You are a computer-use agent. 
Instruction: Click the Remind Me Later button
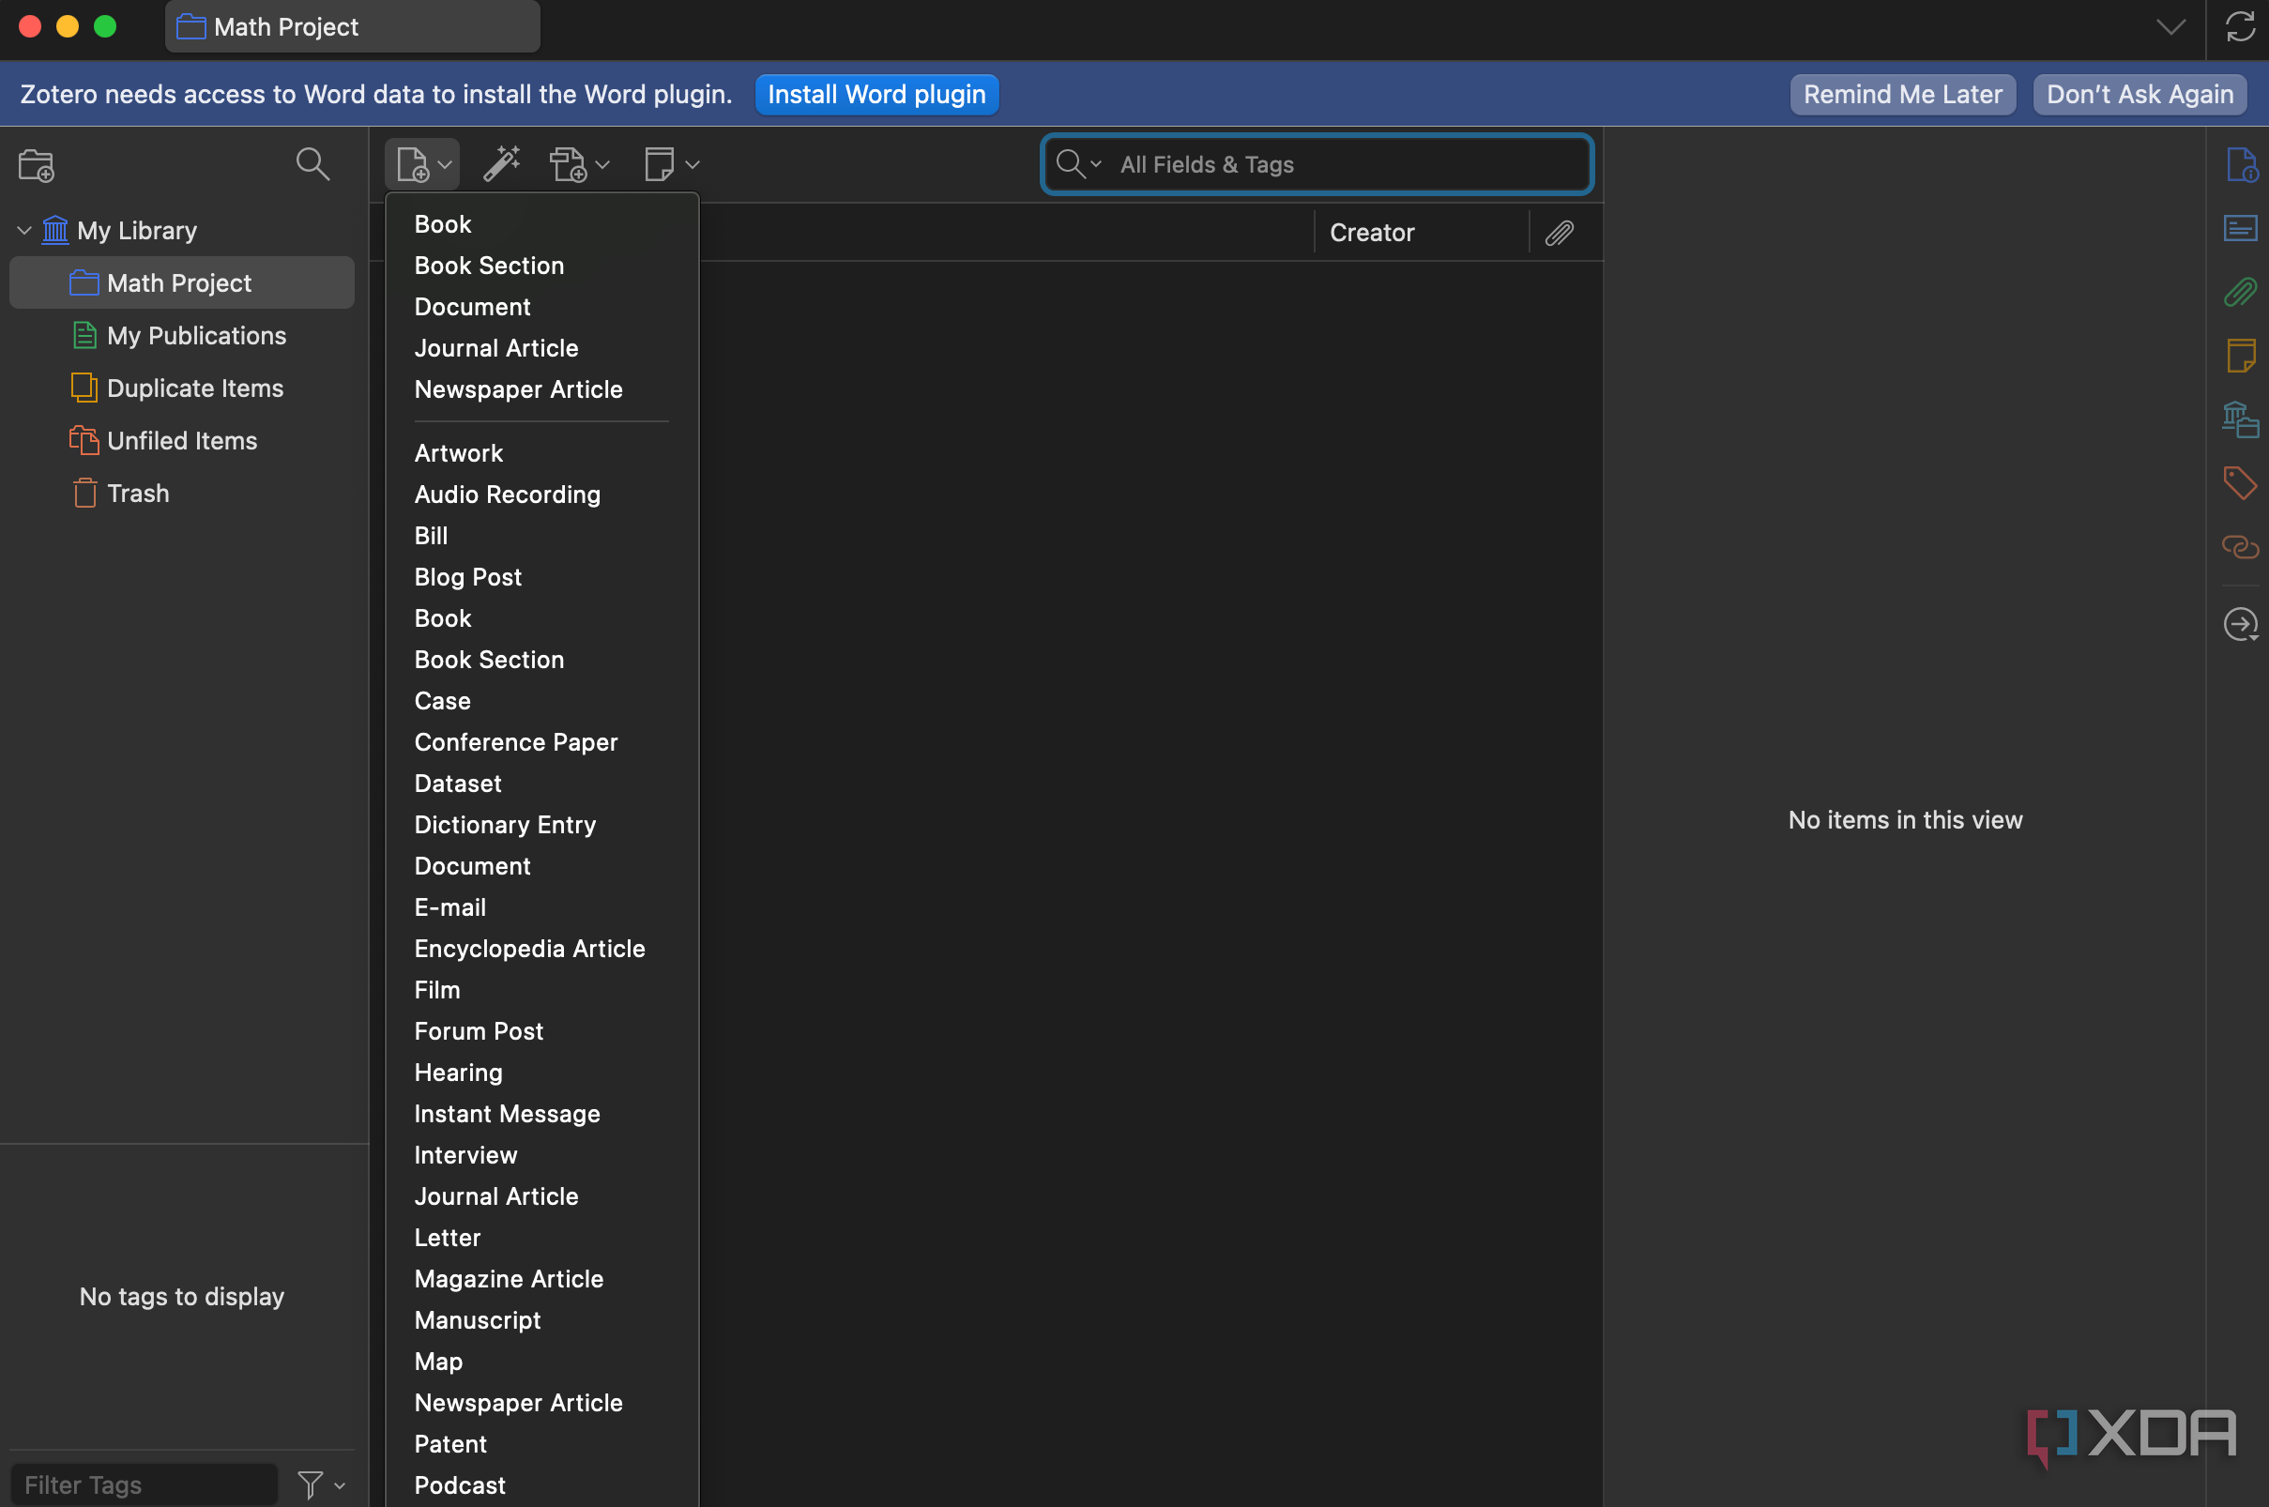click(x=1902, y=94)
